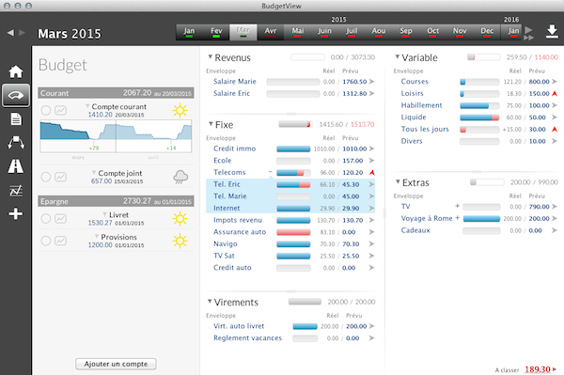Open the Home view house icon
The image size is (564, 375).
[15, 71]
